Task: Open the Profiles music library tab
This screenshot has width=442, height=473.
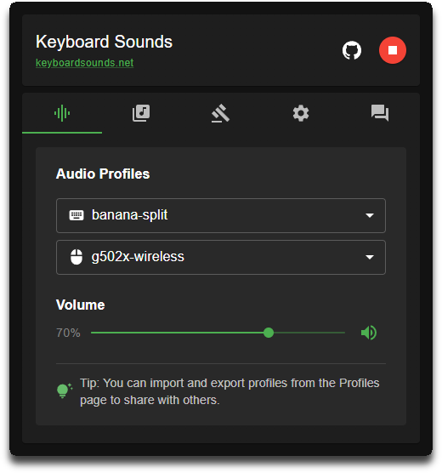Action: click(x=141, y=113)
